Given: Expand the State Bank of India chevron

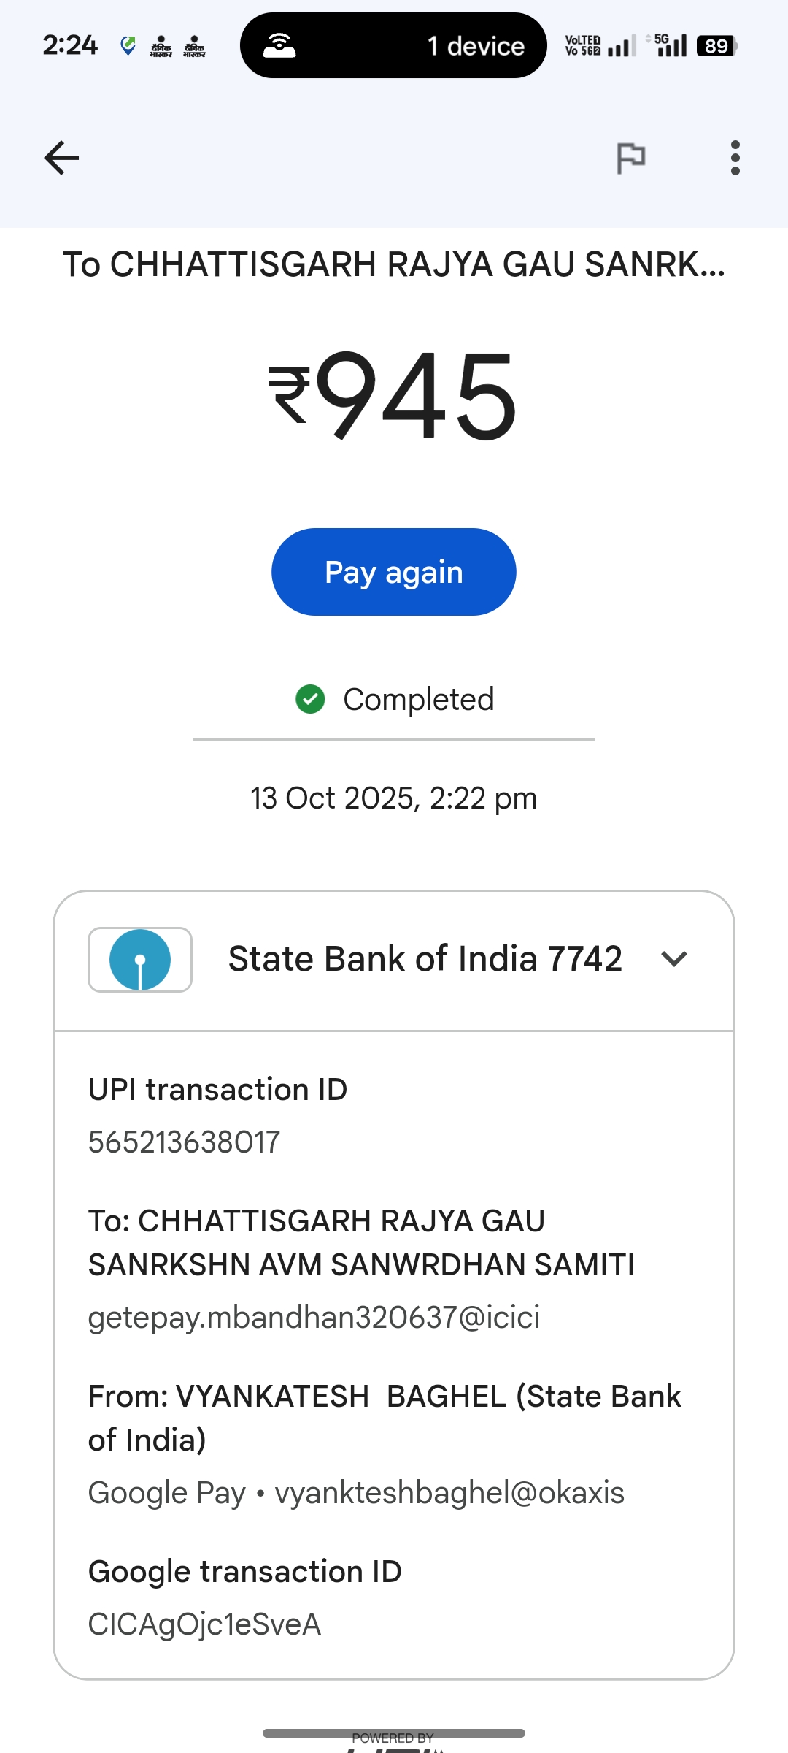Looking at the screenshot, I should (x=673, y=959).
